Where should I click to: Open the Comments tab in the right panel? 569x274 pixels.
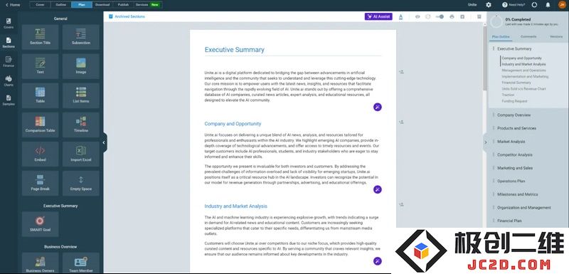[x=528, y=37]
